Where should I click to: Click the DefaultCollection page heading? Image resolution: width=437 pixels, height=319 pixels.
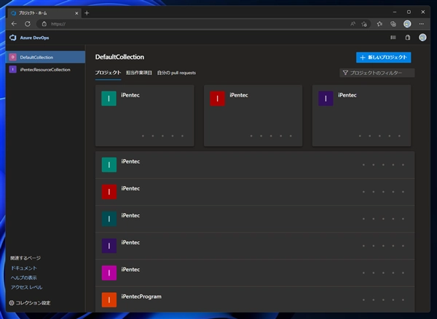119,57
